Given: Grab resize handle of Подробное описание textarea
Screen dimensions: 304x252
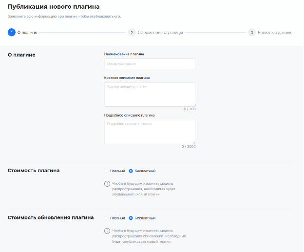Looking at the screenshot, I should point(194,142).
